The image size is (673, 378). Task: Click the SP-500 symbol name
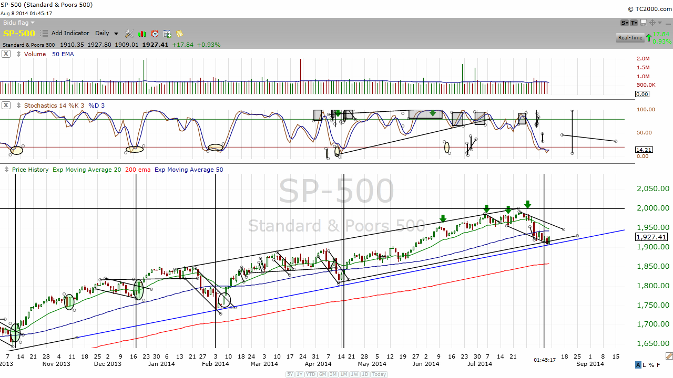click(x=19, y=34)
